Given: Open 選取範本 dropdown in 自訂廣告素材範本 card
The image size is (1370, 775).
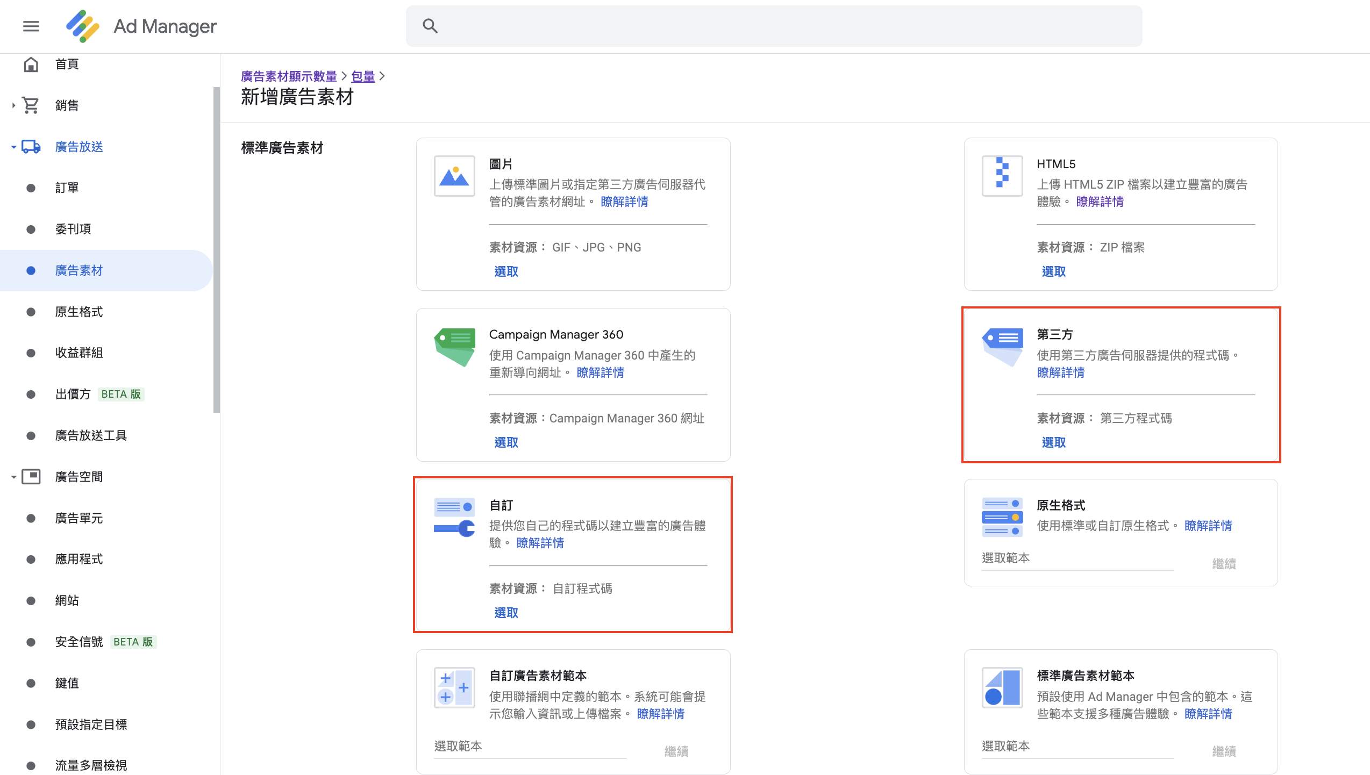Looking at the screenshot, I should pyautogui.click(x=530, y=747).
